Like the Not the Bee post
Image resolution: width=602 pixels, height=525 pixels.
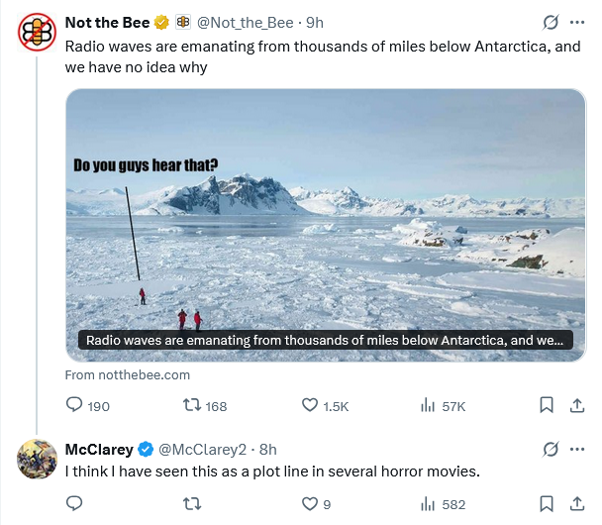point(310,405)
